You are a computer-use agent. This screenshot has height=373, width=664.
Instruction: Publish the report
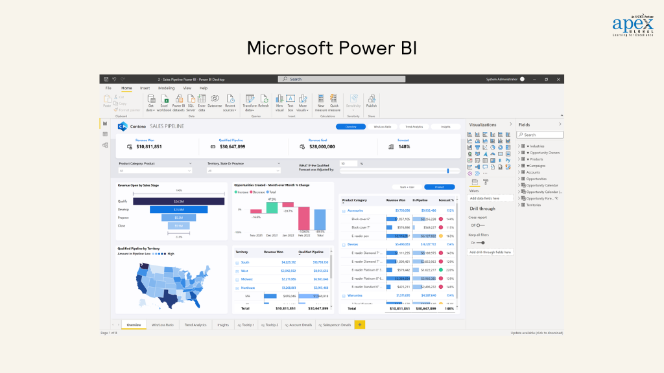[372, 101]
